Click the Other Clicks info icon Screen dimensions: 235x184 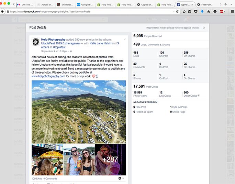point(199,95)
